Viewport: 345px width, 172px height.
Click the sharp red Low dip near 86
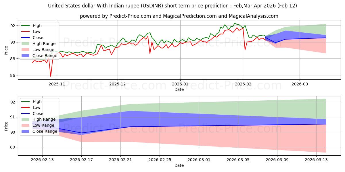[51, 77]
